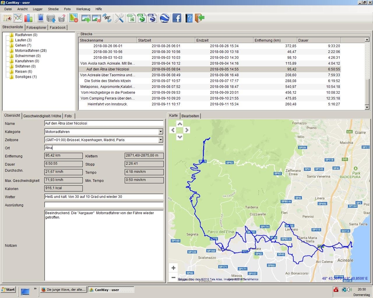The height and width of the screenshot is (298, 373).
Task: Click the rotate 90° photo icon
Action: pos(107,18)
